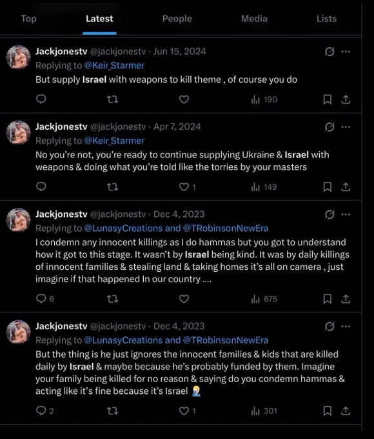Open three-dot menu on last tweet
Viewport: 374px width, 439px height.
[x=346, y=327]
